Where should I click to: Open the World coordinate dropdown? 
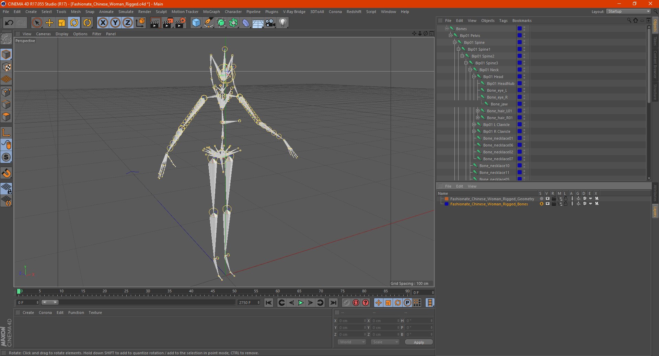pos(351,342)
